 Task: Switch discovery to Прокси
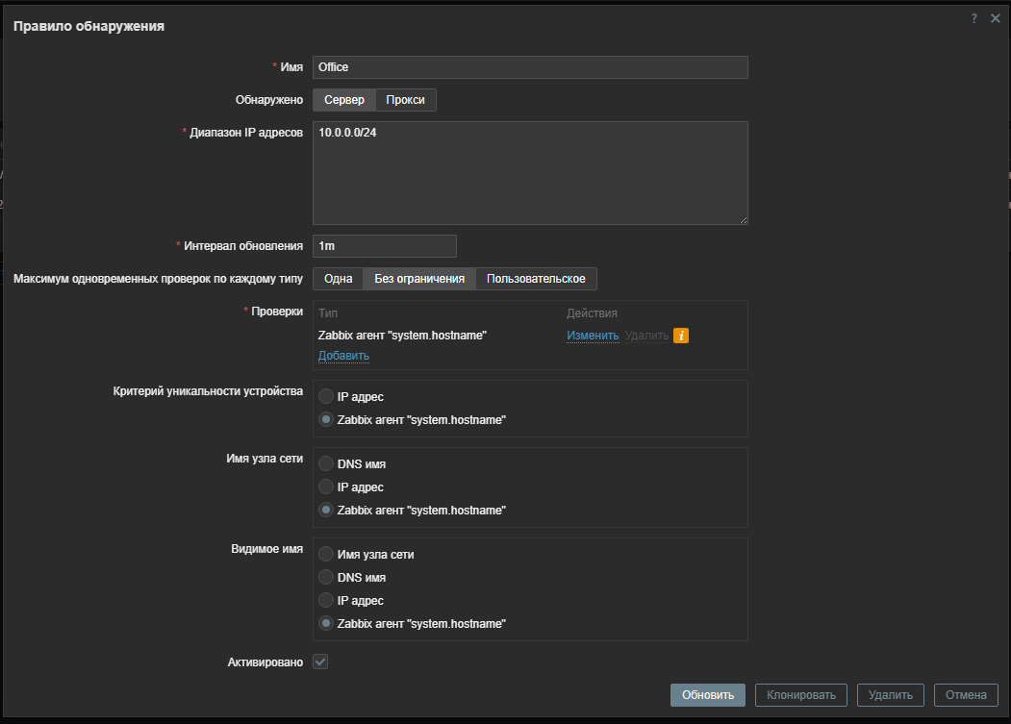406,100
